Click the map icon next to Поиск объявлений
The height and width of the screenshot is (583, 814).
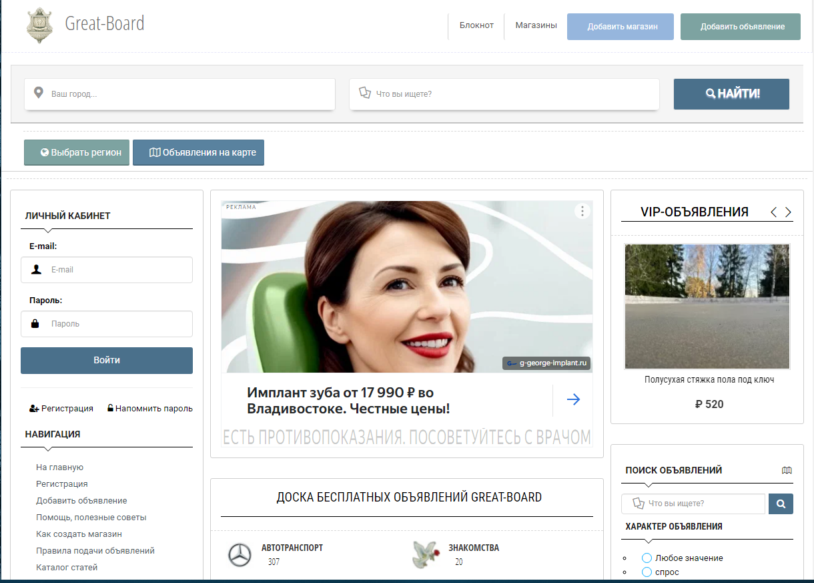[787, 470]
